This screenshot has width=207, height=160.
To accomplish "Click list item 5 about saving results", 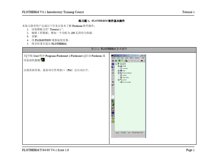I will [x=50, y=44].
